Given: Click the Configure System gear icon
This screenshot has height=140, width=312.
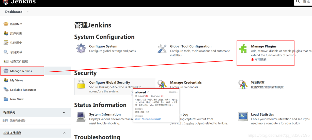Looking at the screenshot, I should 81,48.
